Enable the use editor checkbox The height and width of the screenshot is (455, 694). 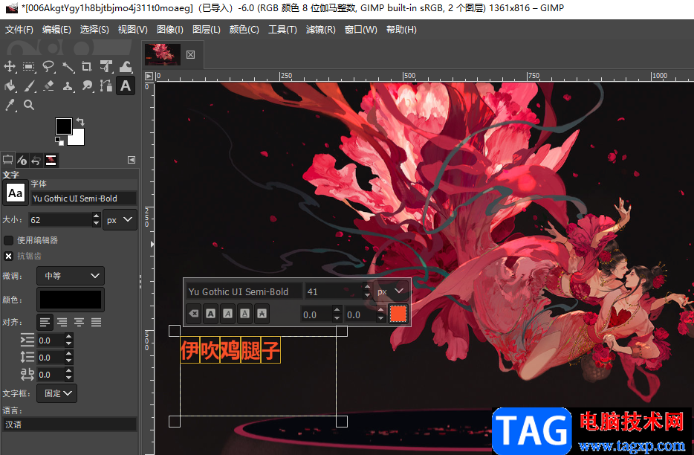tap(8, 240)
